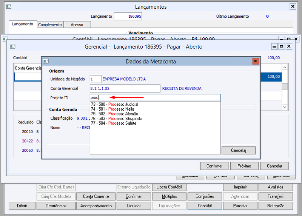Click the Dados da Metaconta window icon
The width and height of the screenshot is (302, 216).
[46, 61]
